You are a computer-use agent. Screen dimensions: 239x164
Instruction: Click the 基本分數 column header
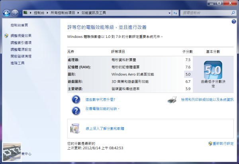click(x=213, y=51)
